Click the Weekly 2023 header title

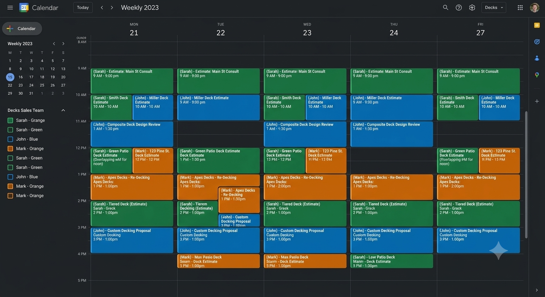click(140, 8)
